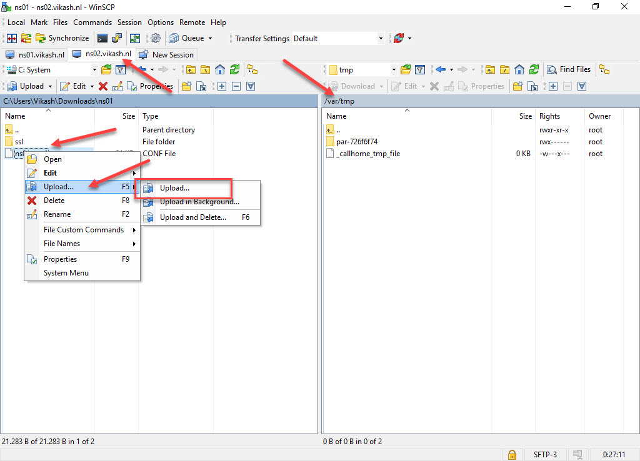Click the local Upload toolbar button
This screenshot has height=461, width=640.
(x=26, y=86)
